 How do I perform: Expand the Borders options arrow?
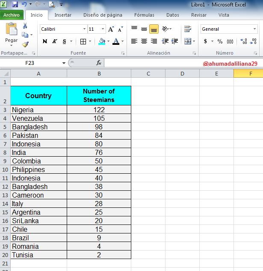pos(90,41)
